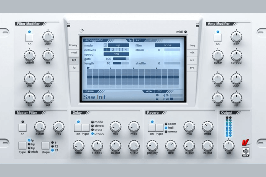Open the filter dropdown showing none
266x177 pixels.
coord(168,45)
